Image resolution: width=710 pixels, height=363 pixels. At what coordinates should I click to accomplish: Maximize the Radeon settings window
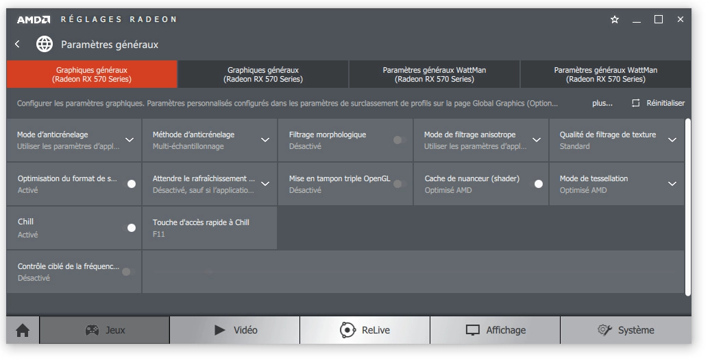pos(659,19)
